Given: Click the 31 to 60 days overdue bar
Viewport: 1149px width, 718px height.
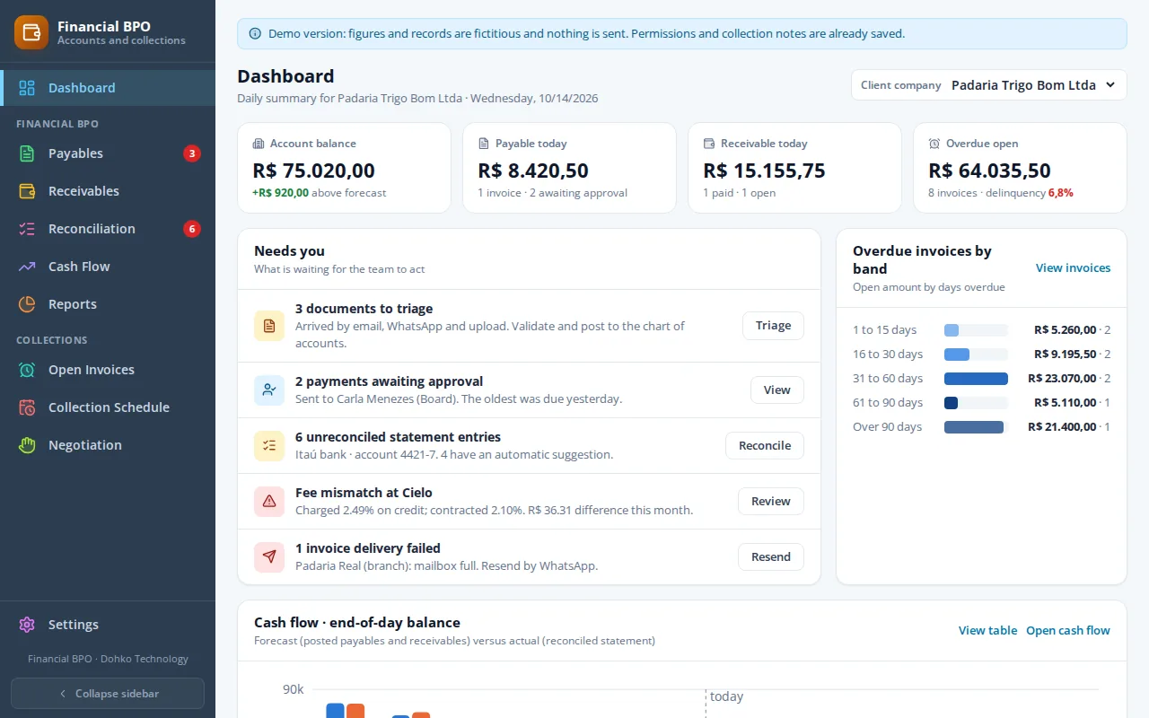Looking at the screenshot, I should tap(976, 379).
